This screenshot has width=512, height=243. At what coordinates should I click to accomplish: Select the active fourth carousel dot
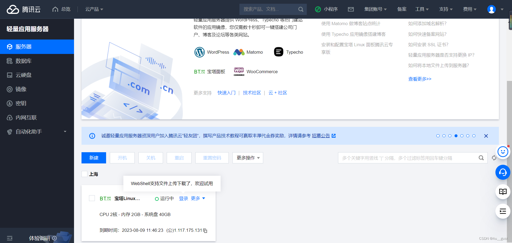(456, 136)
